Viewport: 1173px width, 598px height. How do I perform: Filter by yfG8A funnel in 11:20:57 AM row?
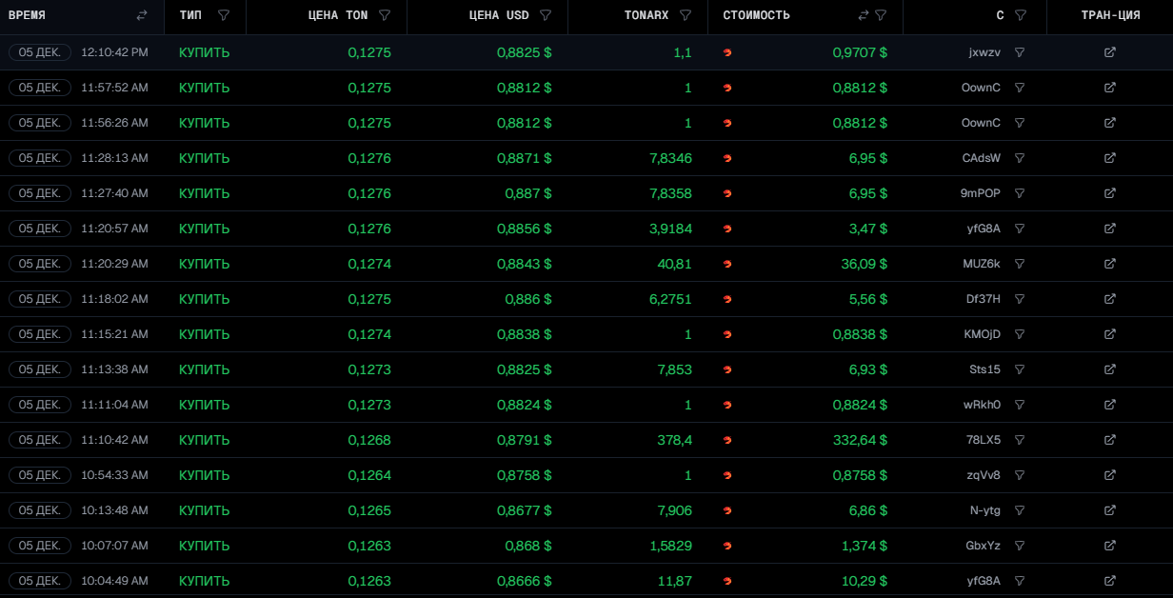[x=1020, y=229]
